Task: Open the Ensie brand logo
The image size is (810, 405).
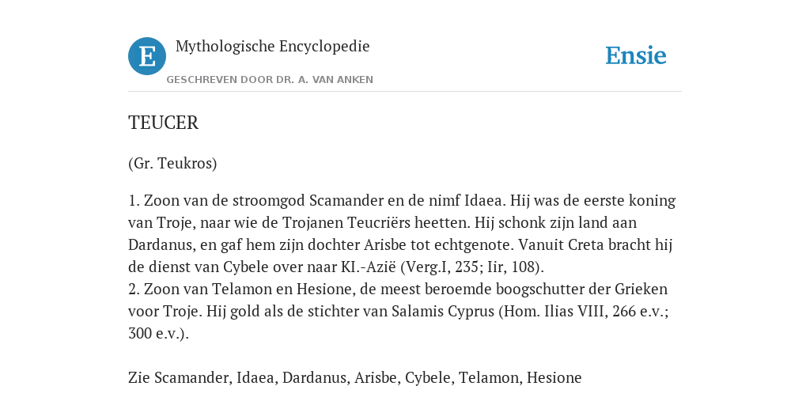Action: (636, 55)
